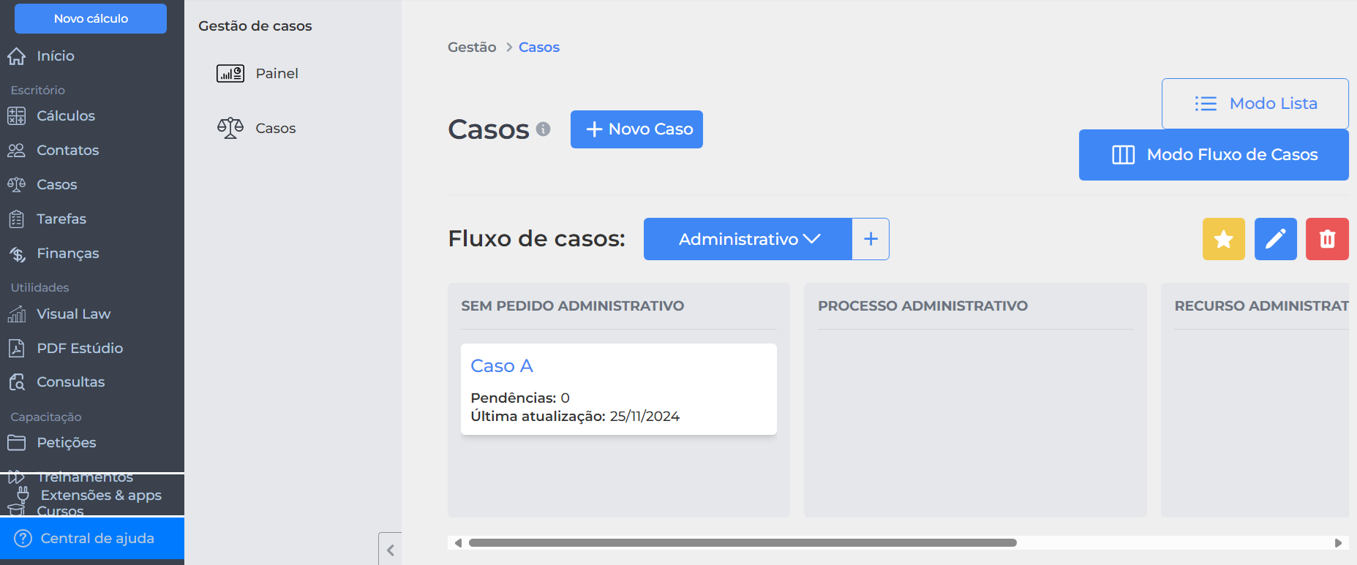Select the PROCESSO ADMINISTRATIVO column header
The height and width of the screenshot is (565, 1357).
pos(922,306)
